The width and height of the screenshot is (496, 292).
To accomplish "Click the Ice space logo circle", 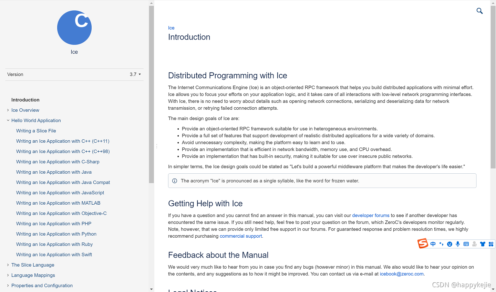I will (74, 28).
